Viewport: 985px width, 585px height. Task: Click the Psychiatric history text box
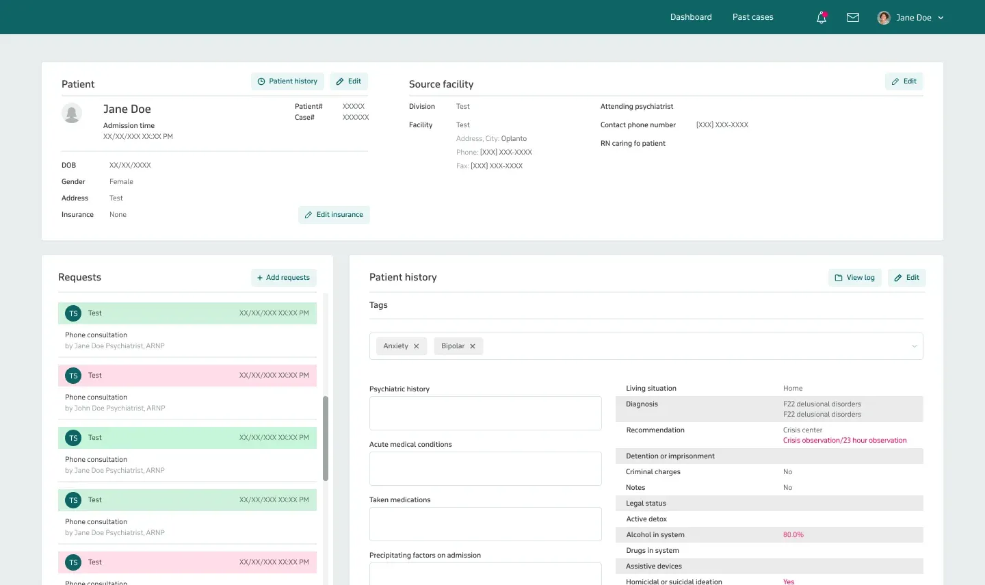[485, 413]
